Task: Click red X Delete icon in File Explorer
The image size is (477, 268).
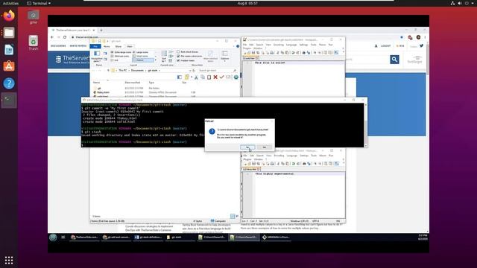Action: [x=215, y=77]
